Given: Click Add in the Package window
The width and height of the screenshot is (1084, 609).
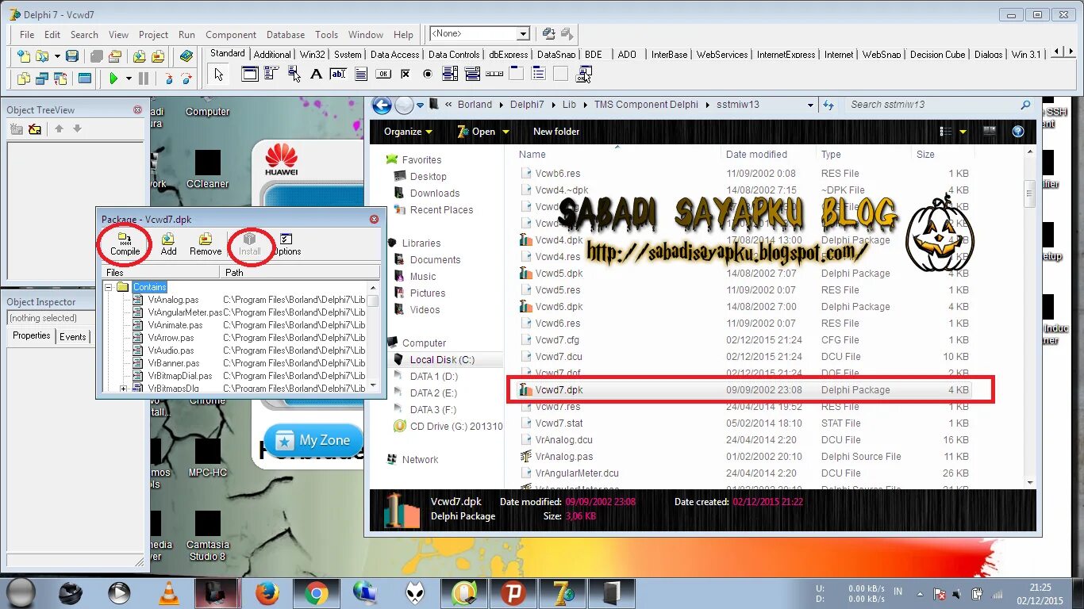Looking at the screenshot, I should [168, 244].
